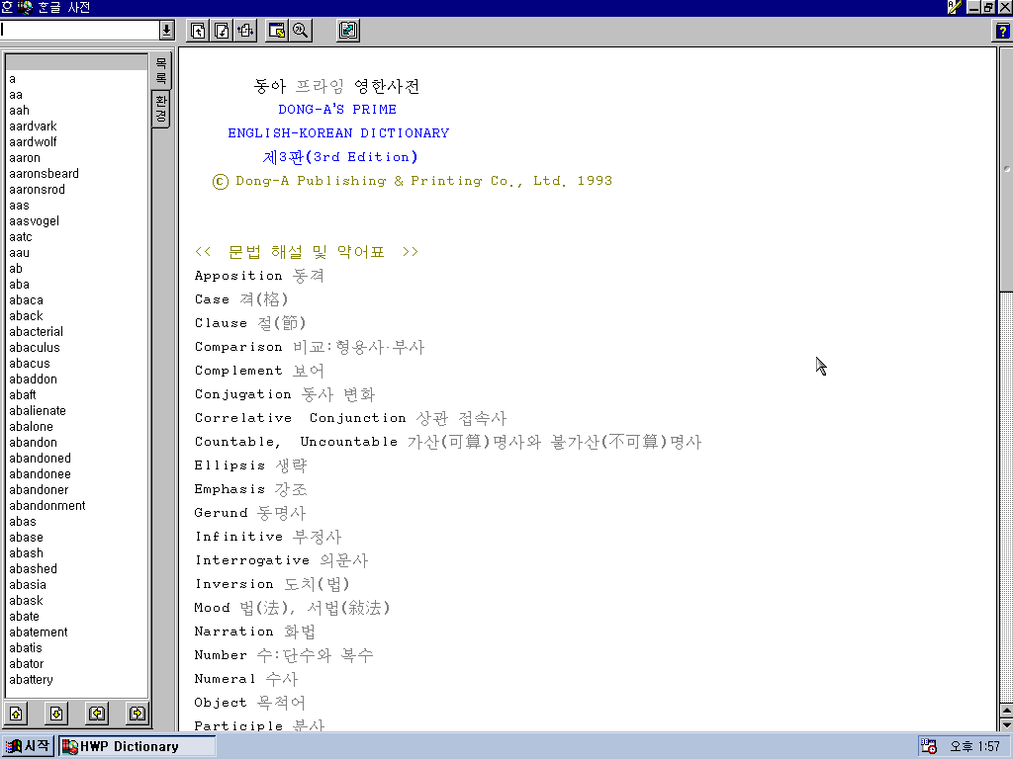The image size is (1013, 759).
Task: Click the content vertical scrollbar thumb
Action: pyautogui.click(x=1006, y=170)
